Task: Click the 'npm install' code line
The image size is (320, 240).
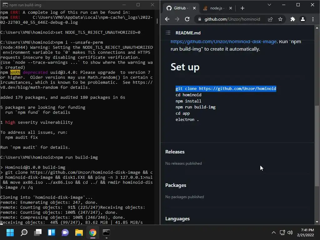Action: [x=188, y=101]
